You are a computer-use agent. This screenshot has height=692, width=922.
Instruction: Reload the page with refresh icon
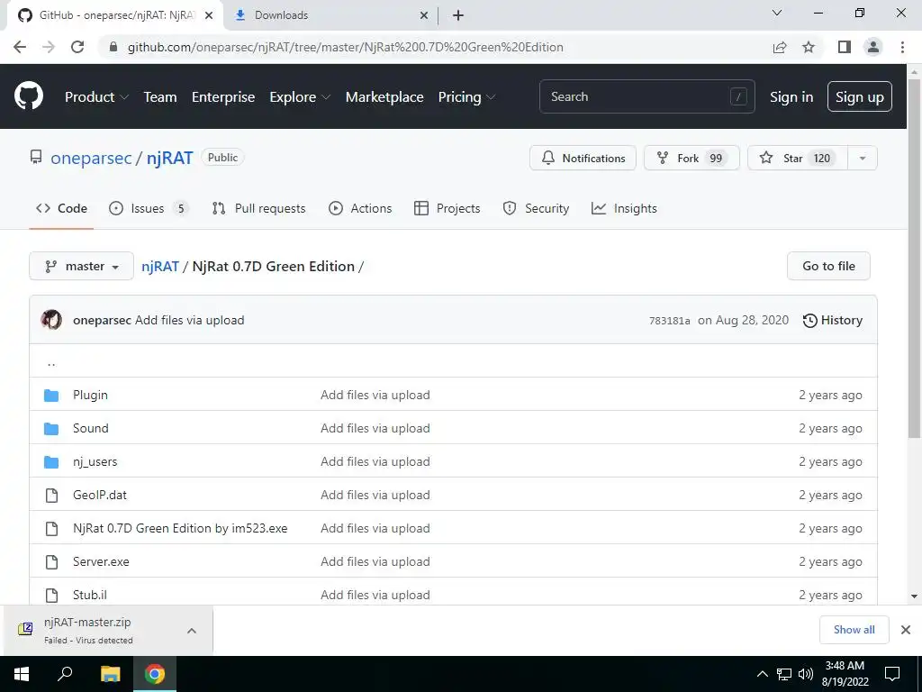click(77, 47)
